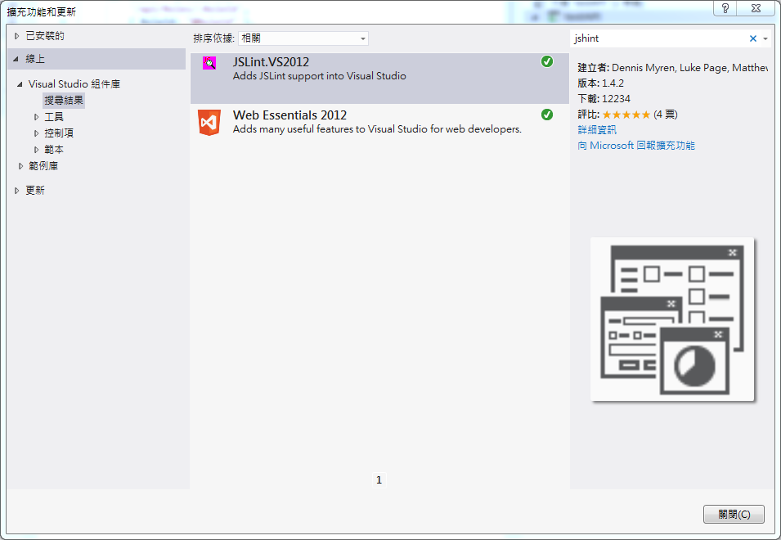Click the 關閉(C) button

coord(734,514)
